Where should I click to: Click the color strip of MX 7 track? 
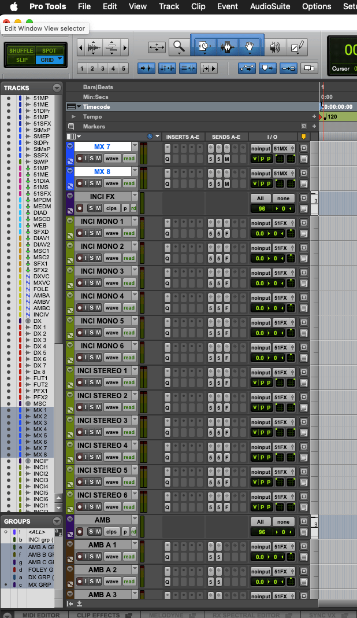70,153
